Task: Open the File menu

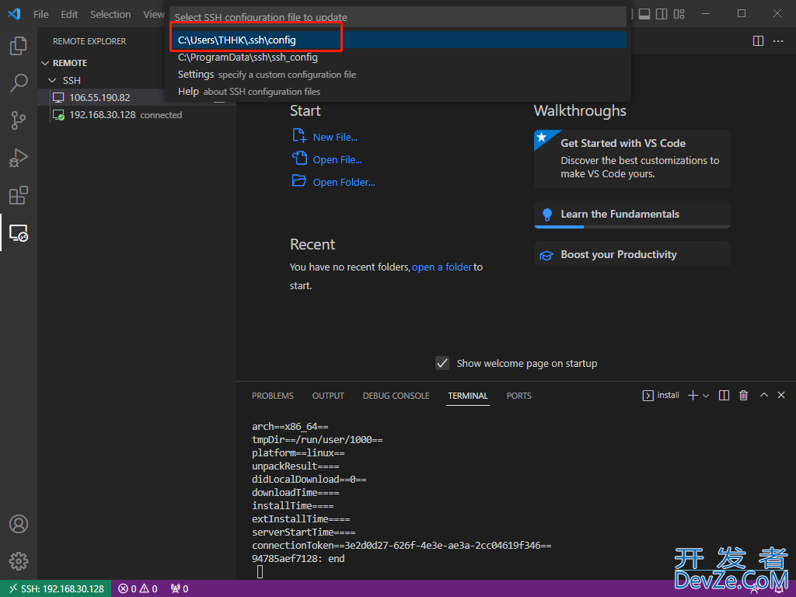Action: click(41, 14)
